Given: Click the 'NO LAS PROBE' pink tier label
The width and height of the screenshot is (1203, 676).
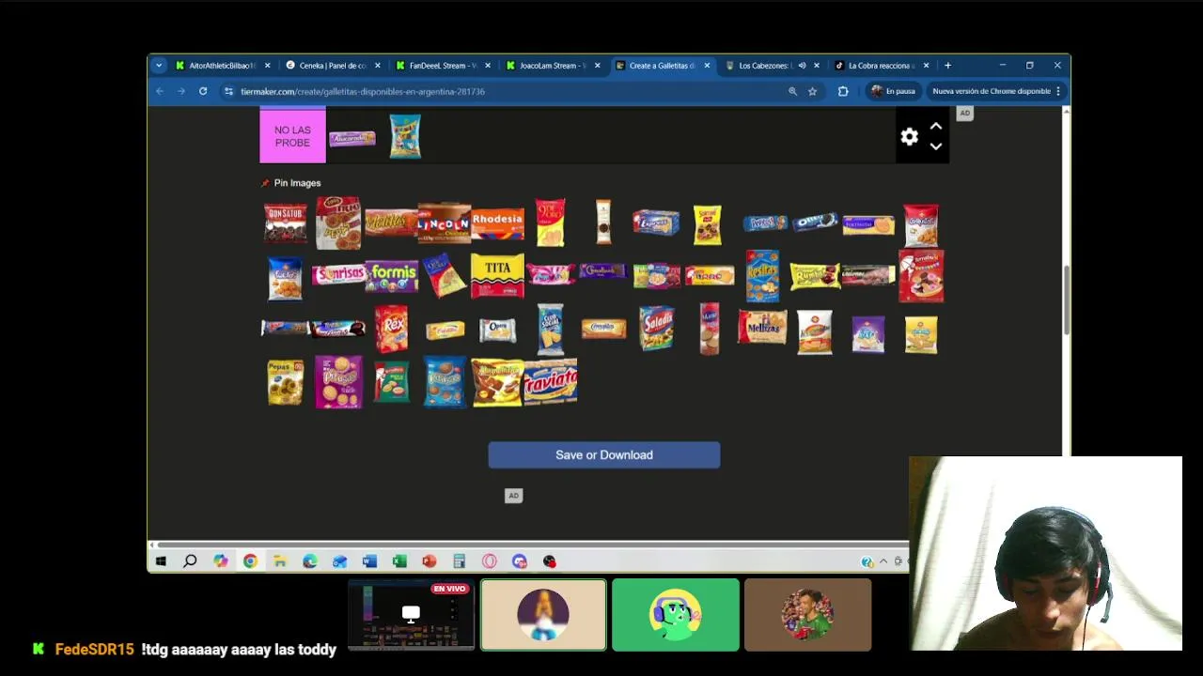Looking at the screenshot, I should (x=292, y=136).
